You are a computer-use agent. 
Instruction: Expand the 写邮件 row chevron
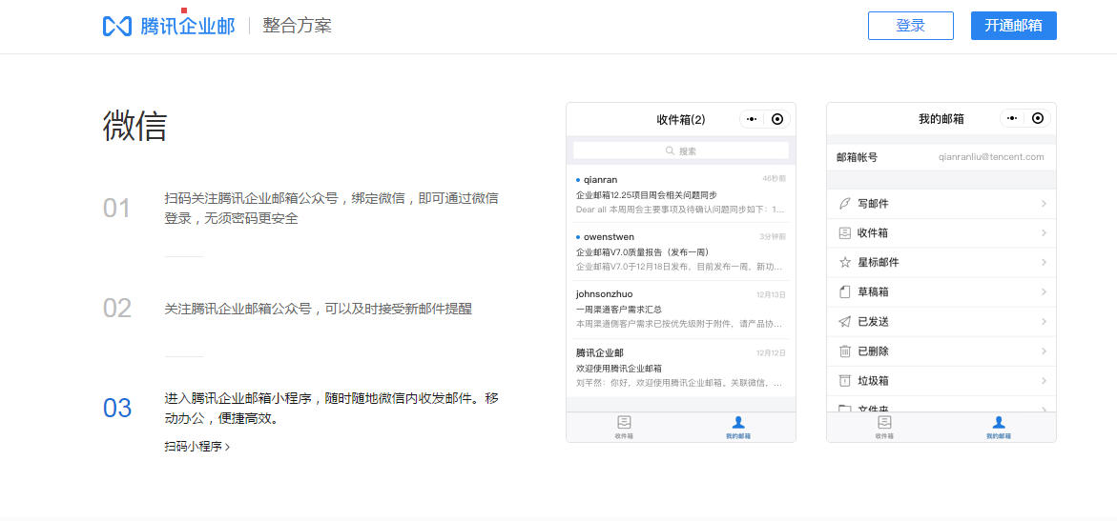(1044, 203)
